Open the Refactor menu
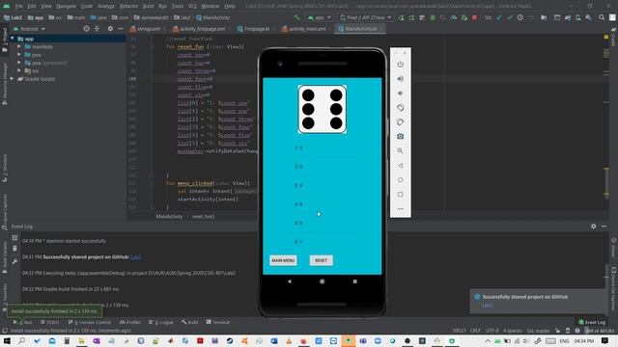 128,6
